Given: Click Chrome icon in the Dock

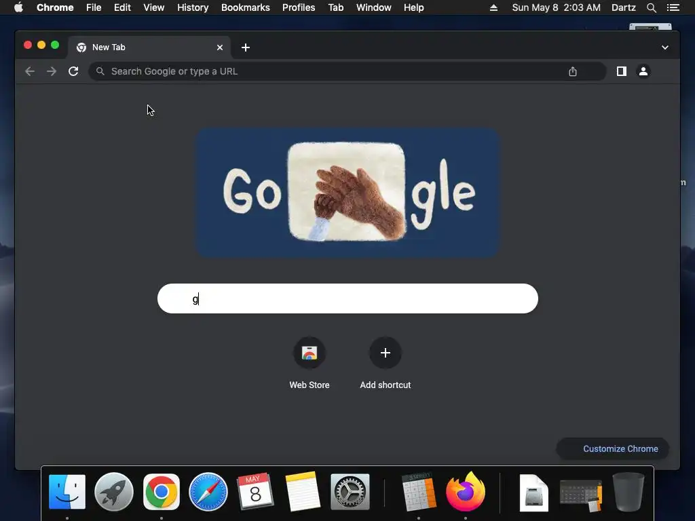Looking at the screenshot, I should (x=162, y=492).
